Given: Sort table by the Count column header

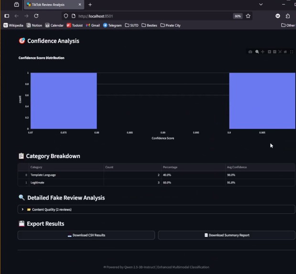Looking at the screenshot, I should (x=132, y=167).
